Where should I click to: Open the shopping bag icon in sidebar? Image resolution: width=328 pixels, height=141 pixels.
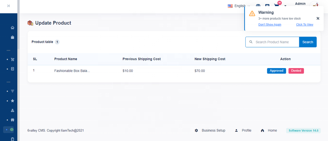13,37
